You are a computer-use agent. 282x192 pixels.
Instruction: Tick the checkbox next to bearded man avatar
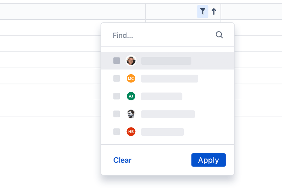(x=117, y=114)
